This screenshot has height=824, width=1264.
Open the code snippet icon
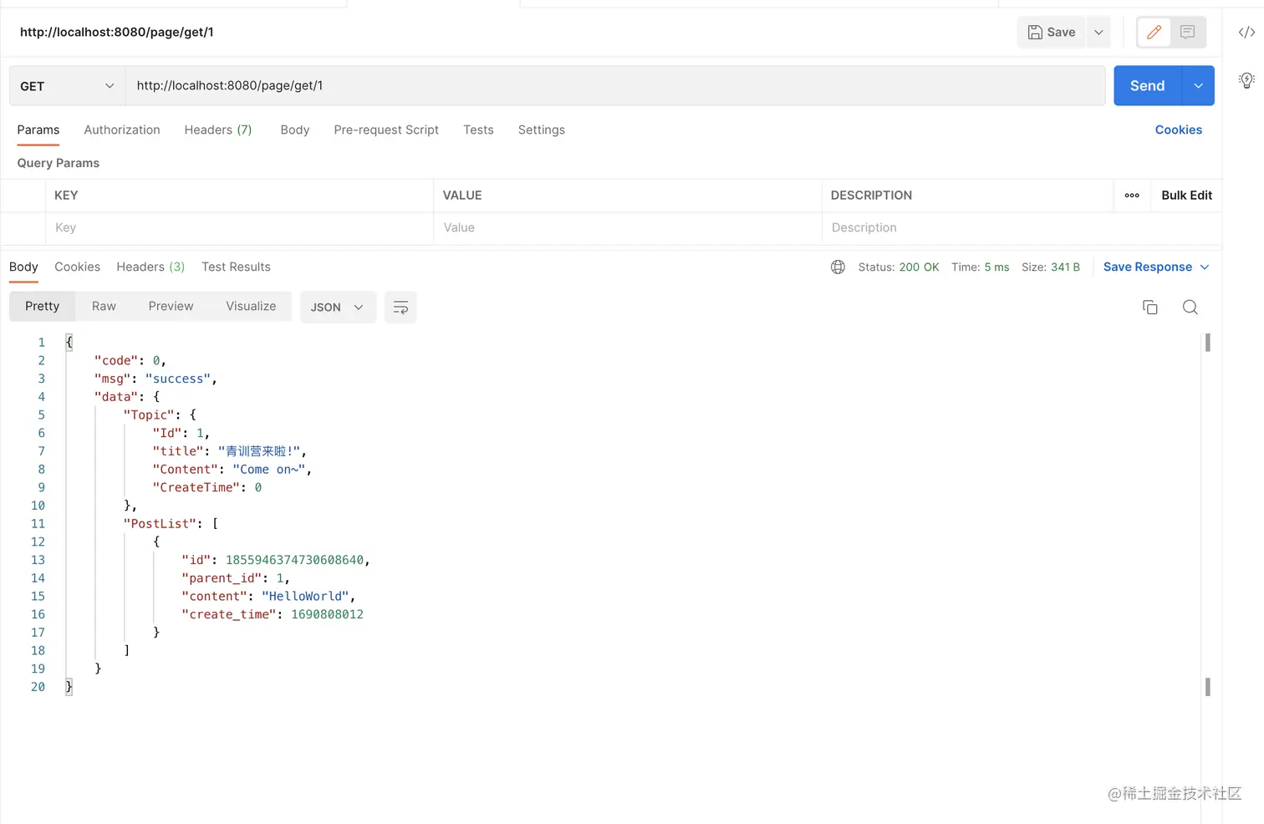click(x=1246, y=33)
